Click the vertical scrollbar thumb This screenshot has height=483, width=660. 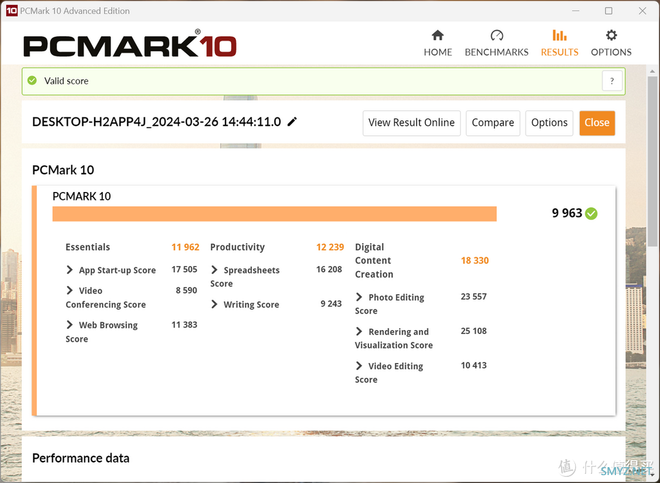pos(653,161)
